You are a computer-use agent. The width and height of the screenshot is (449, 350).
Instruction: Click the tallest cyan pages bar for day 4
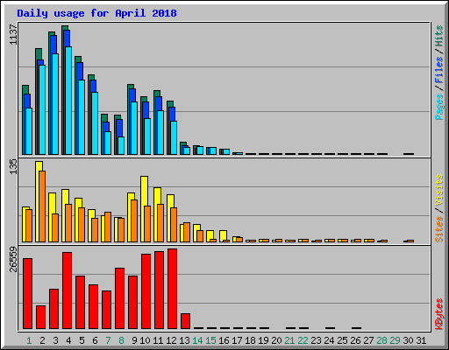coord(68,101)
